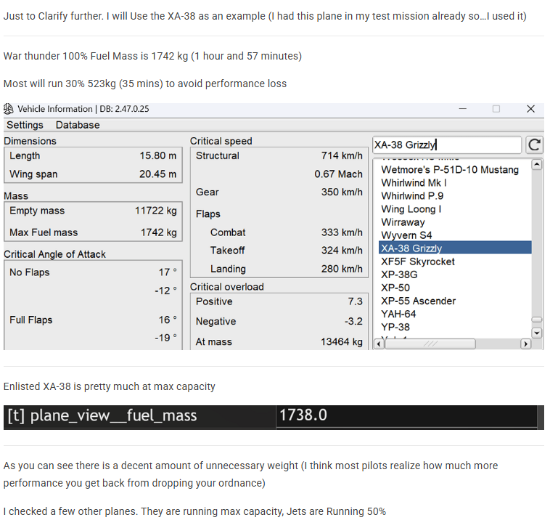Close the Vehicle Information window
550x520 pixels.
(530, 109)
